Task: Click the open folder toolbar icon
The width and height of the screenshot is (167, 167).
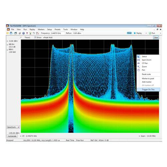Action: (8, 33)
